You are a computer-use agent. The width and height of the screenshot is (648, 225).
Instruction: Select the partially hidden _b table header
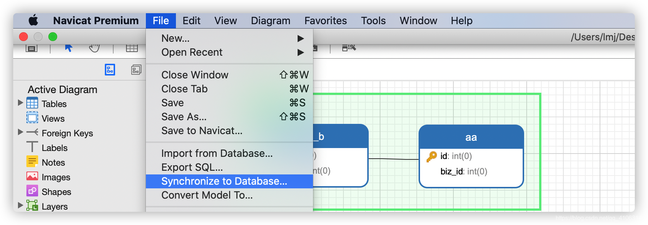340,136
